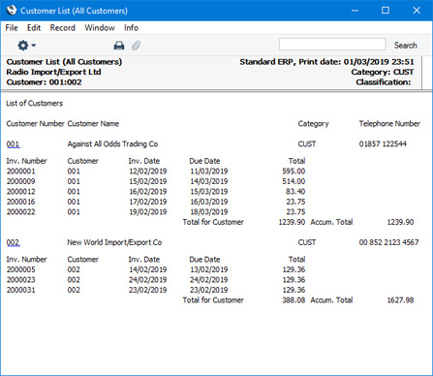Close the Customer List window
This screenshot has height=376, width=433.
(417, 11)
